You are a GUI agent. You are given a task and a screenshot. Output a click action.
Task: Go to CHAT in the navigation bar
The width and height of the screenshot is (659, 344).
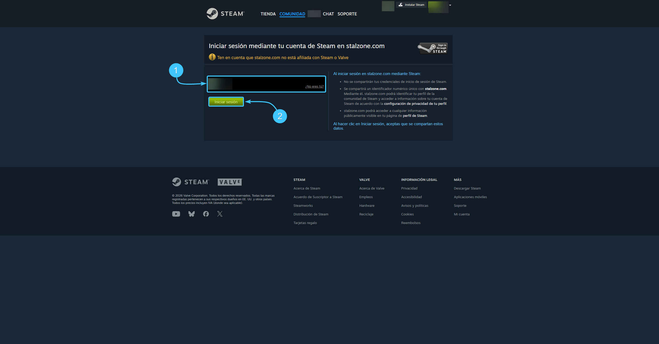[328, 14]
